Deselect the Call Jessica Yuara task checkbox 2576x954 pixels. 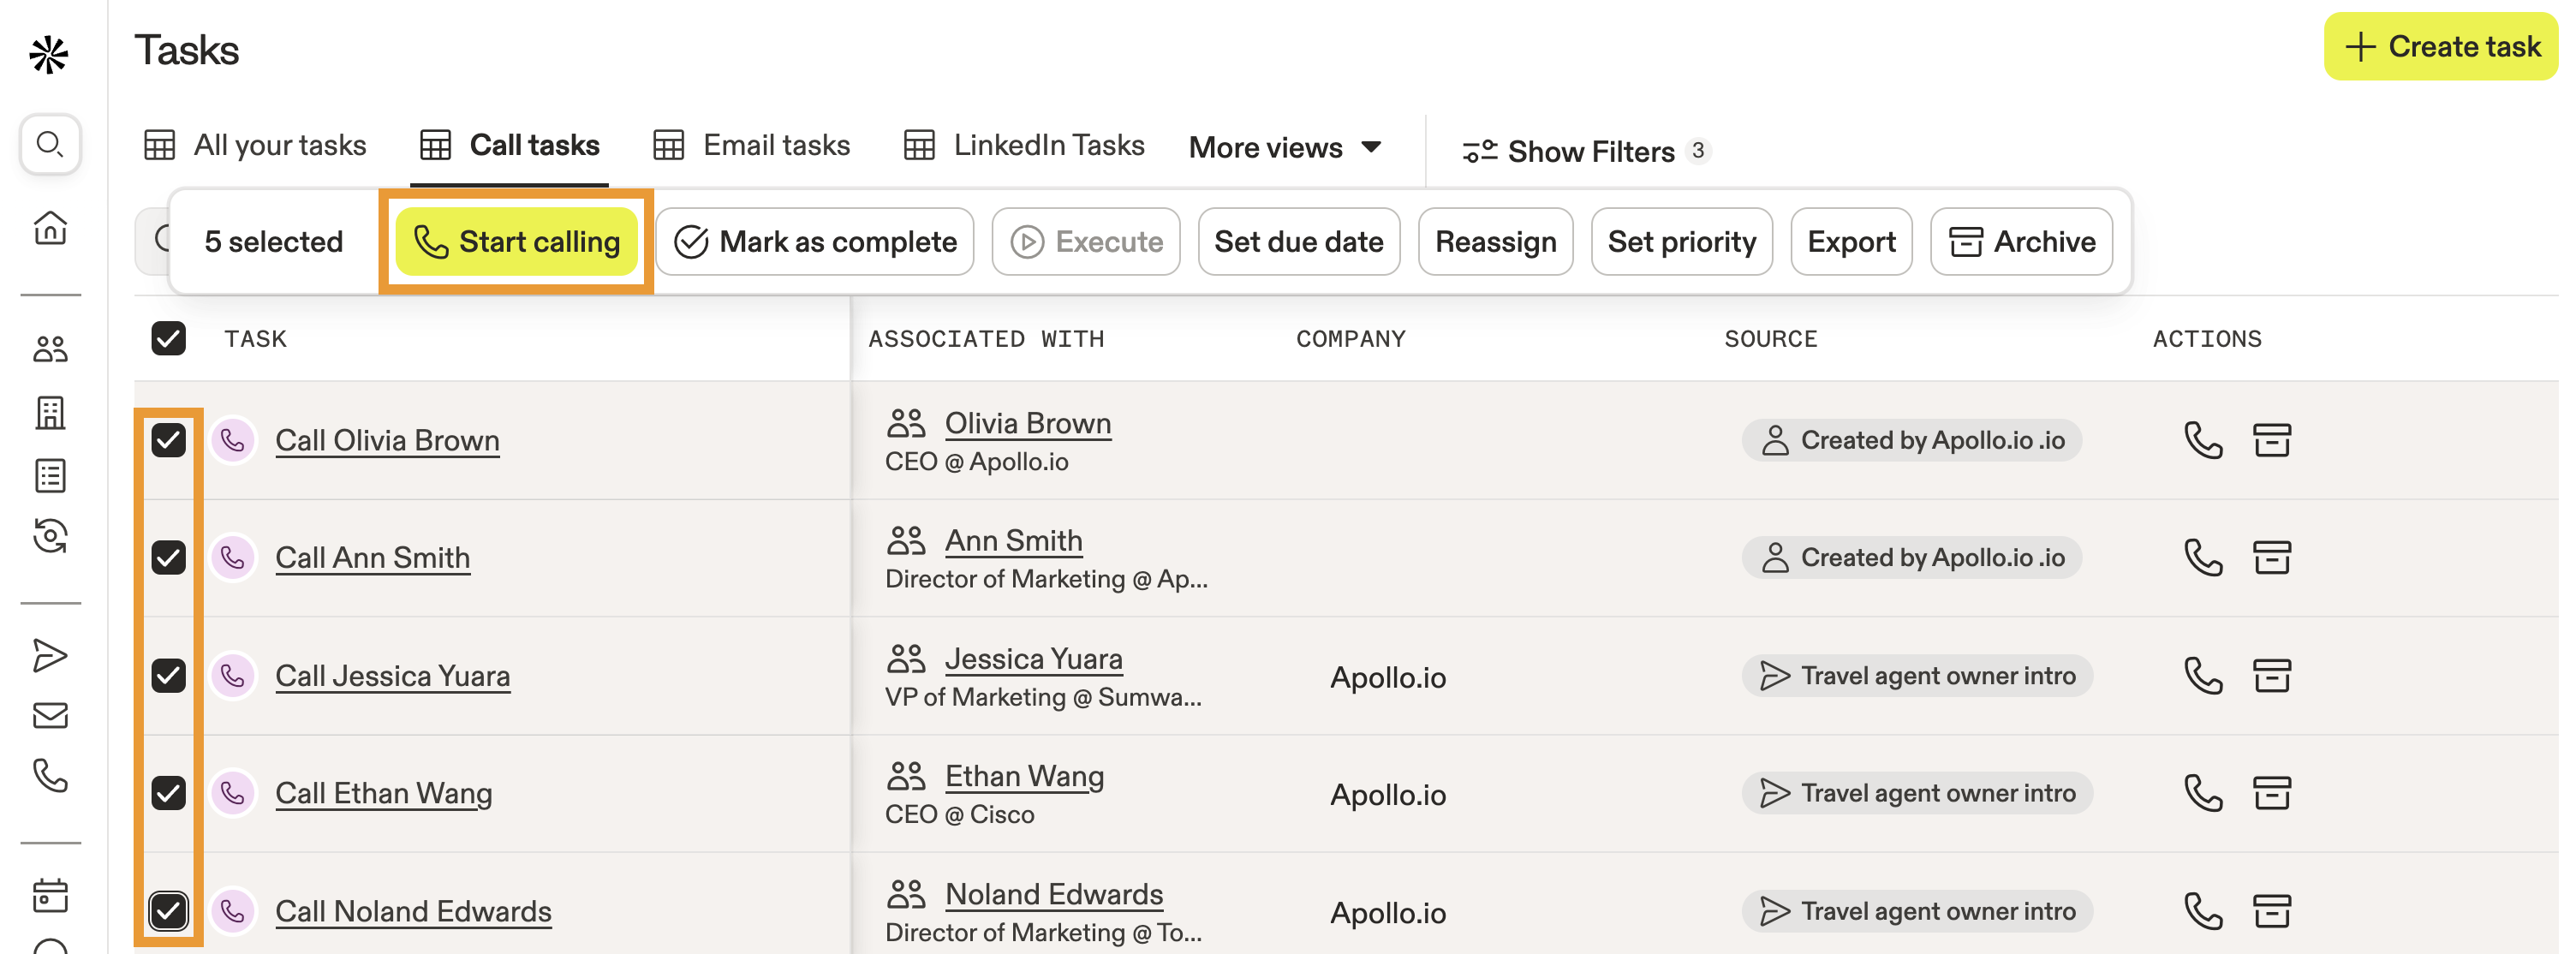(168, 676)
